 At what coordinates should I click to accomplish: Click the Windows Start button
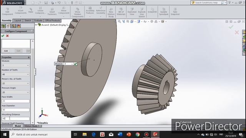tap(5, 135)
